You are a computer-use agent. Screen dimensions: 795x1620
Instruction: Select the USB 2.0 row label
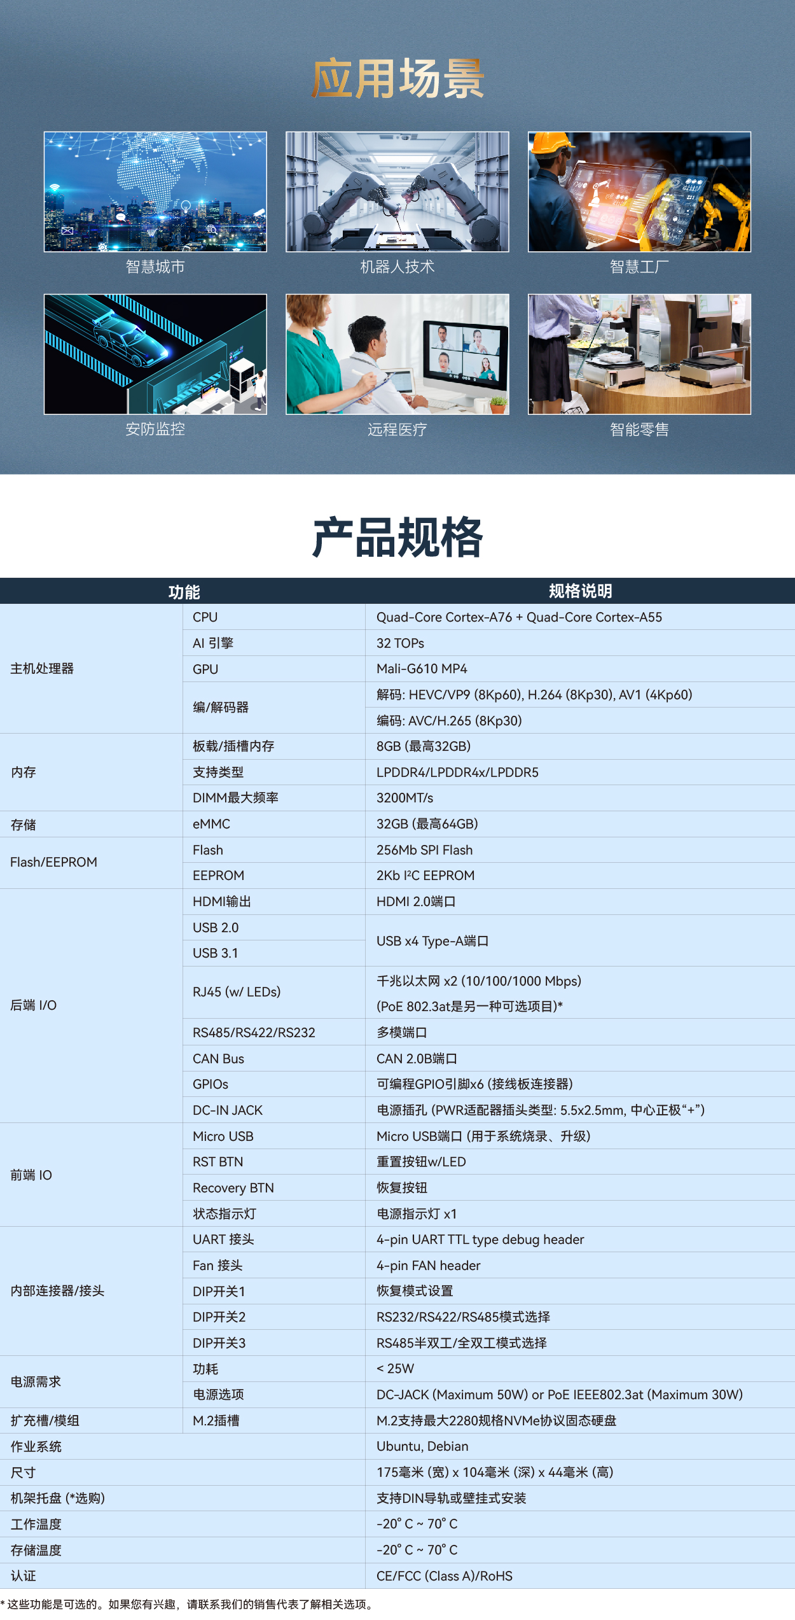coord(216,928)
